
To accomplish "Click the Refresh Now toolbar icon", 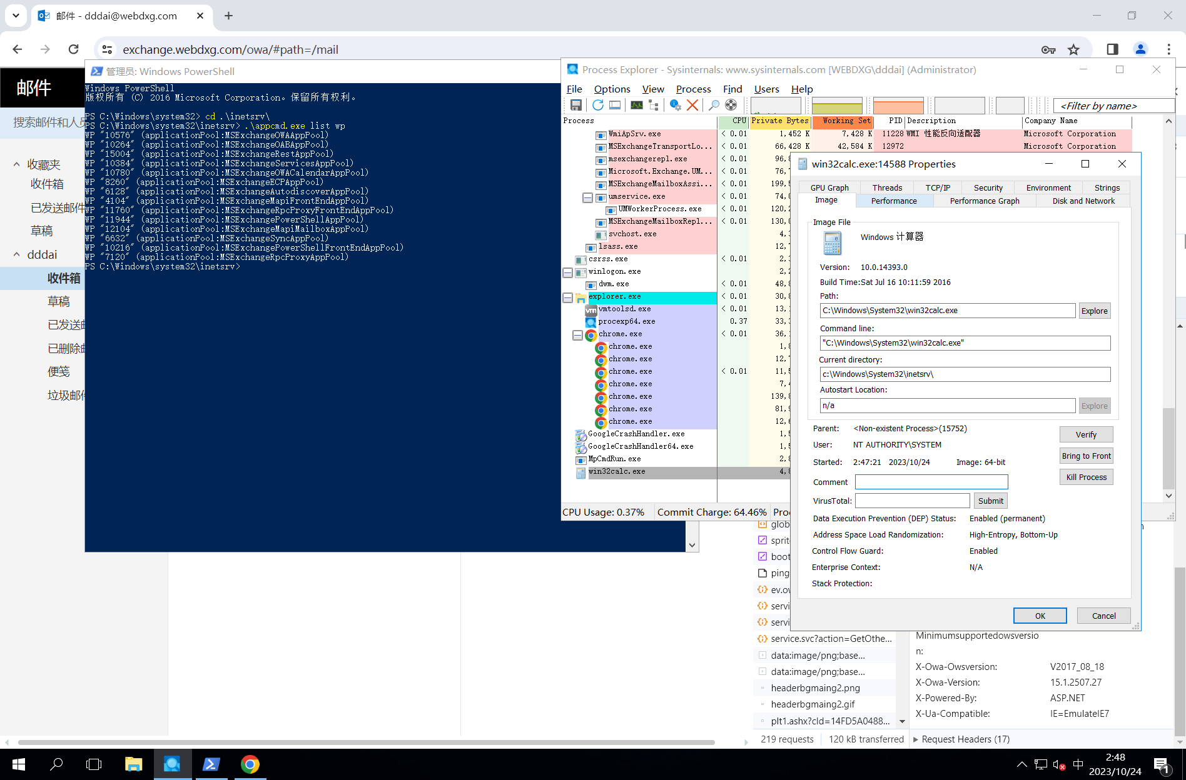I will 598,105.
